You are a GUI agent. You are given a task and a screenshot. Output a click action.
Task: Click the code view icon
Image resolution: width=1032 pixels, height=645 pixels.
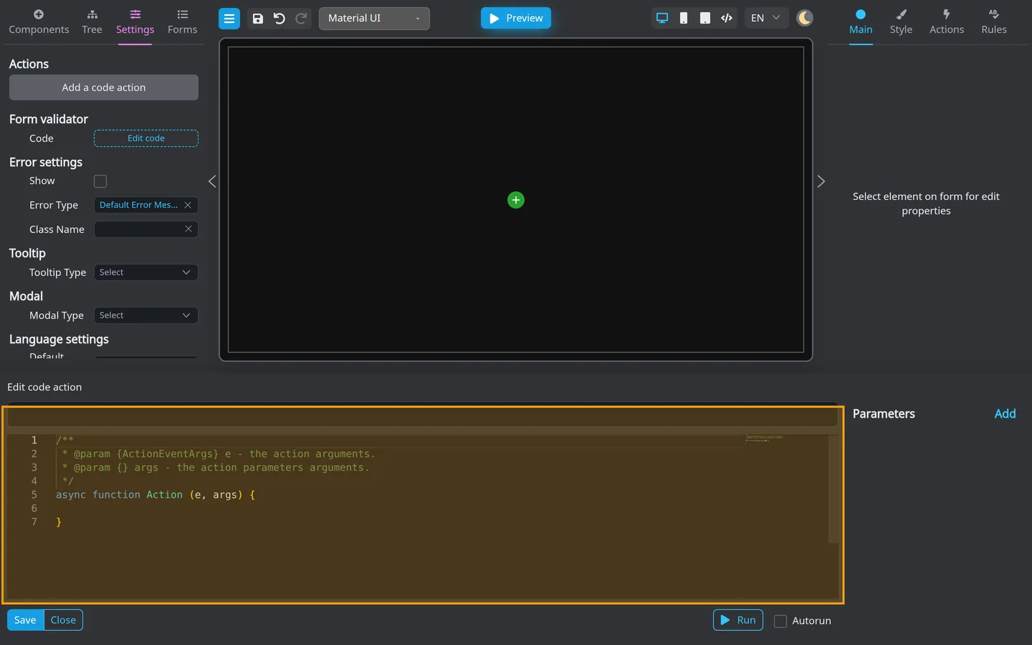pos(727,18)
